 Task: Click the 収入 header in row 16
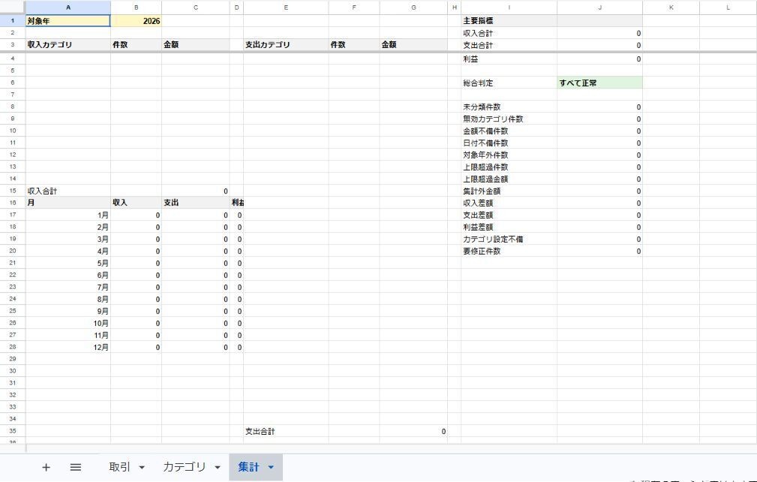click(136, 203)
